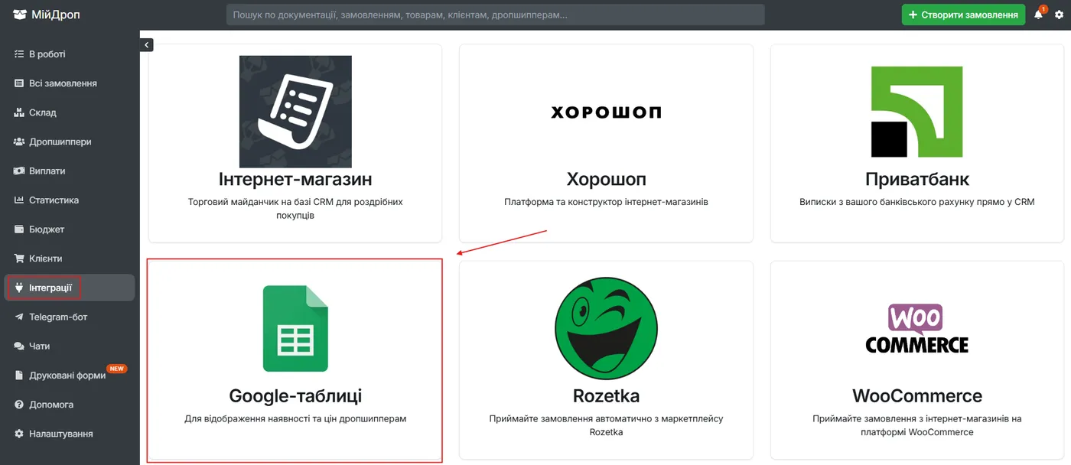Click the МійДроп box logo icon

click(19, 15)
